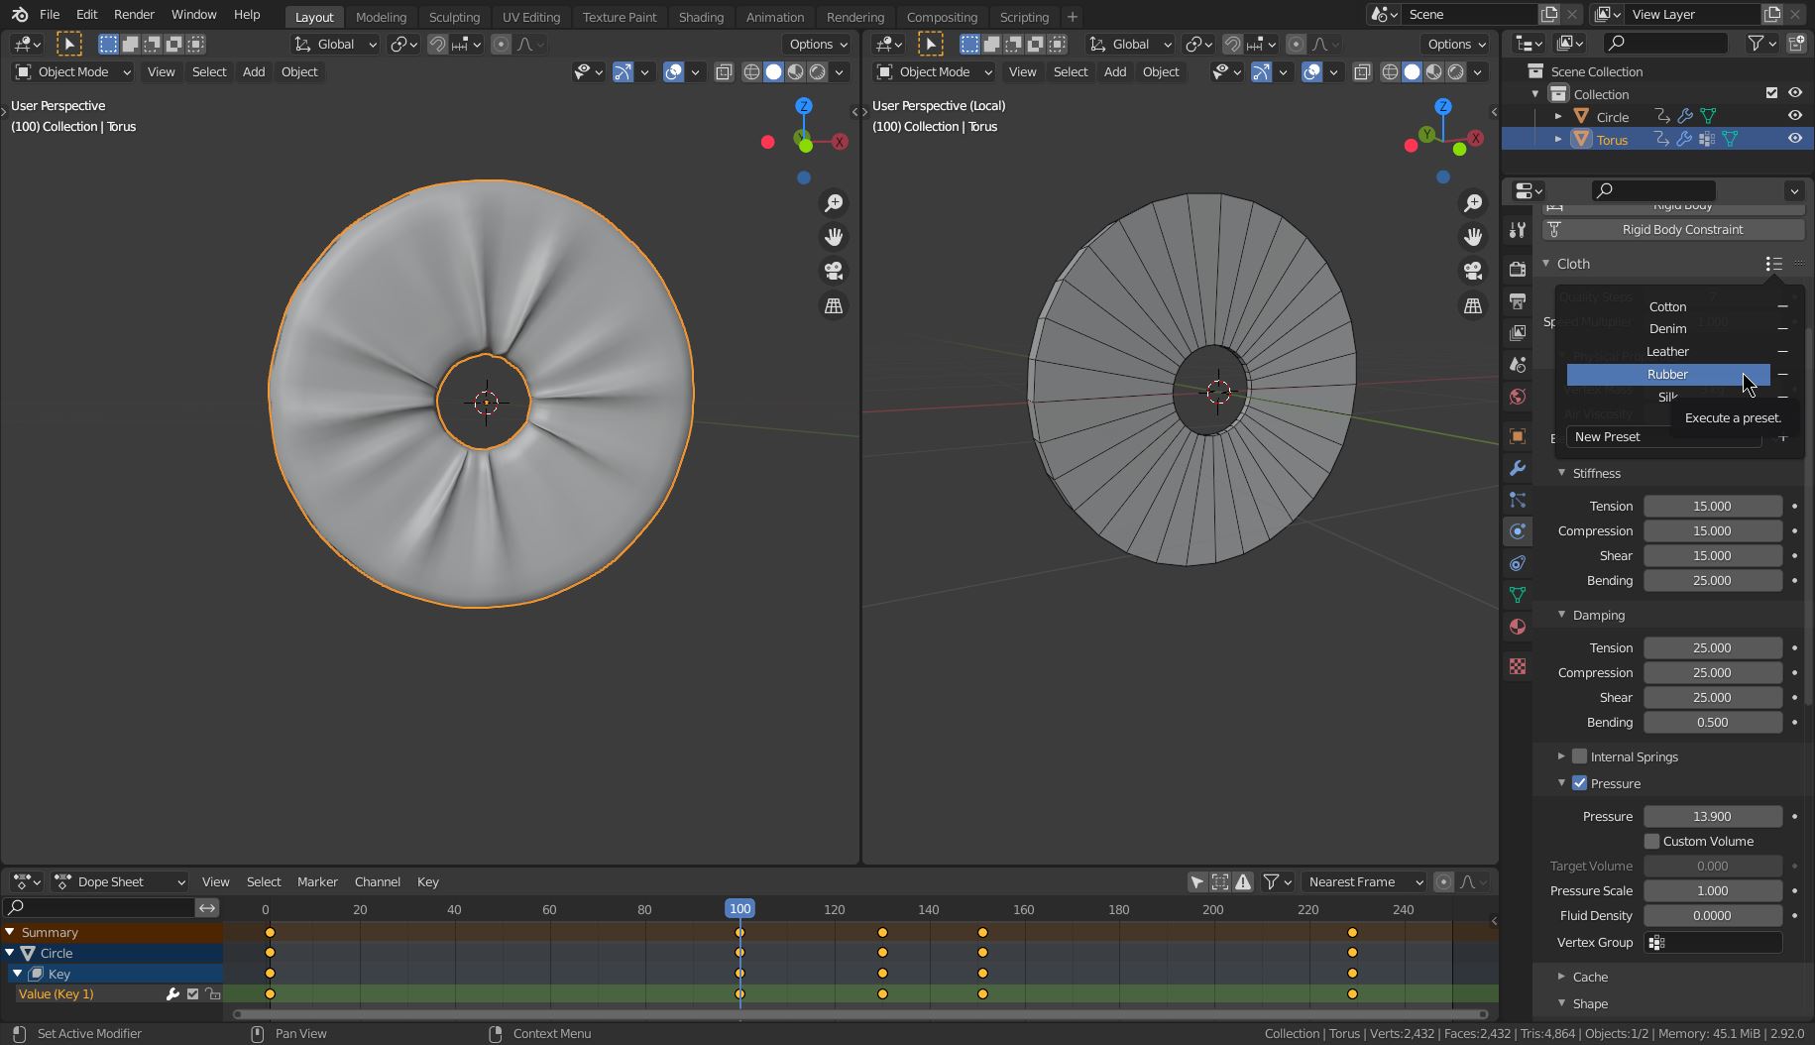The height and width of the screenshot is (1045, 1815).
Task: Toggle camera view in left viewport
Action: [834, 271]
